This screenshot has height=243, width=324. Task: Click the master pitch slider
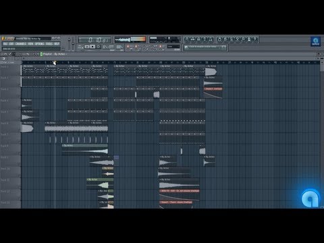73,43
